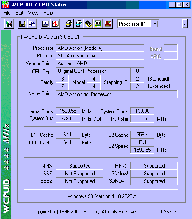This screenshot has height=219, width=192.
Task: Maximize the WCPUID window
Action: click(179, 5)
